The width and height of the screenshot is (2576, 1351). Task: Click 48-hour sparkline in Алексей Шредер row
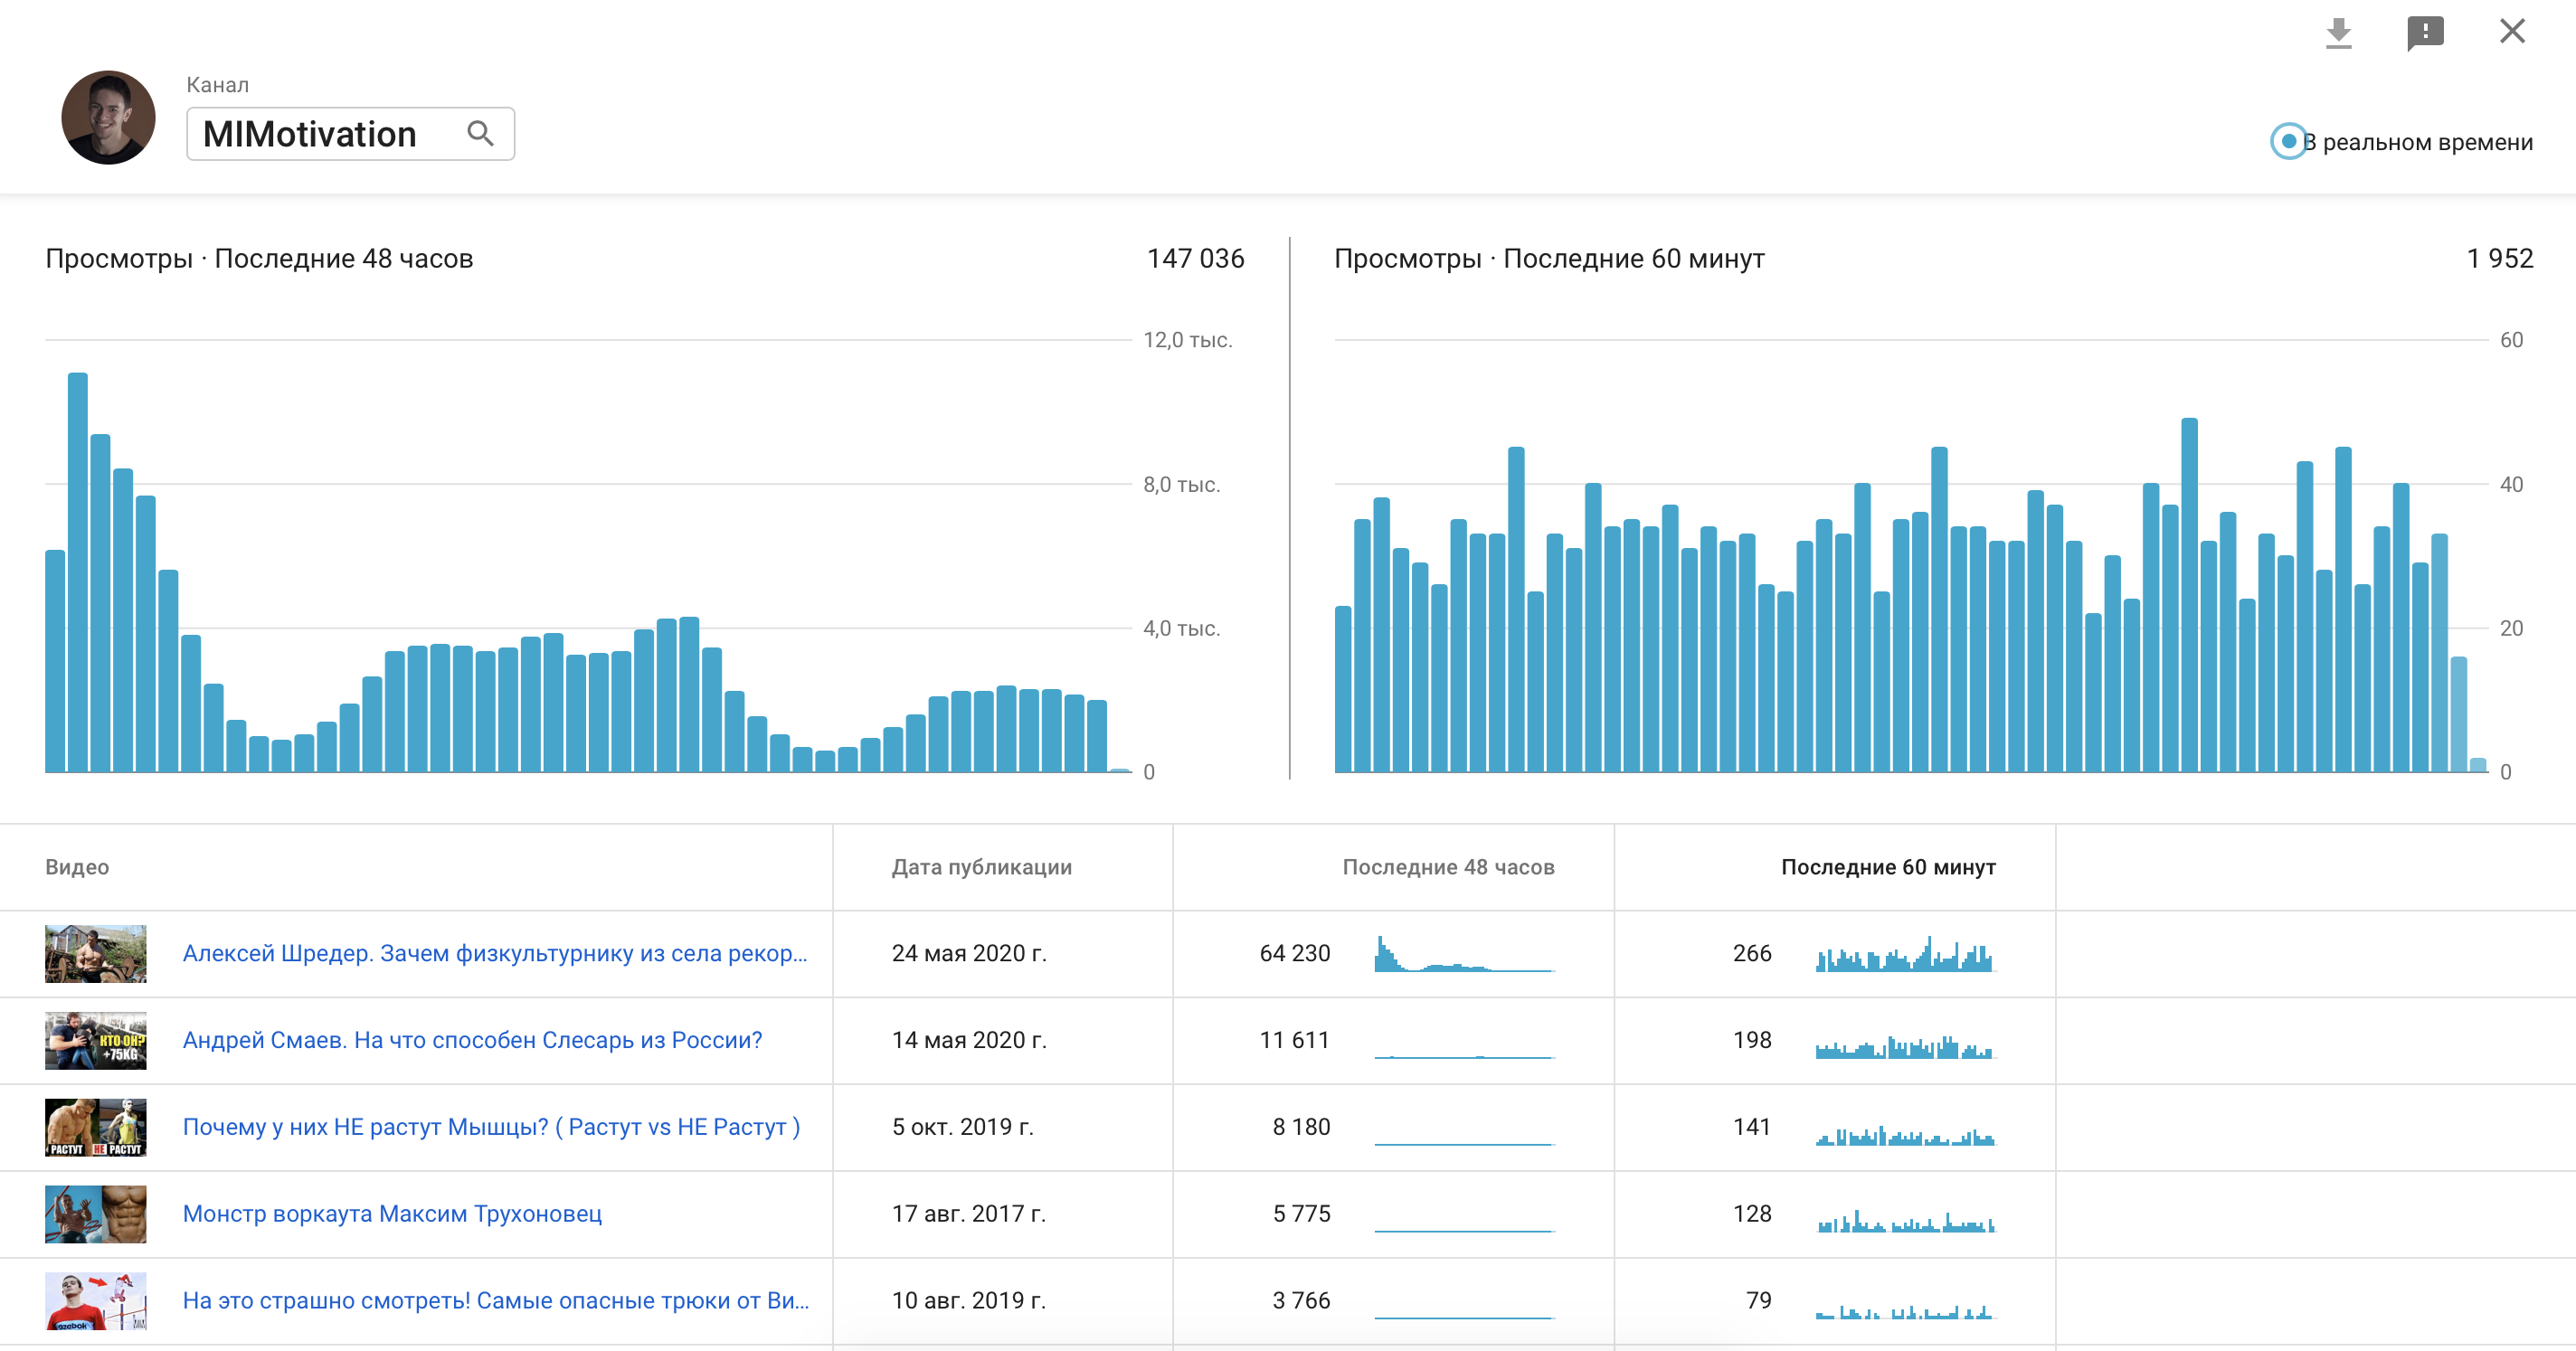(x=1465, y=953)
